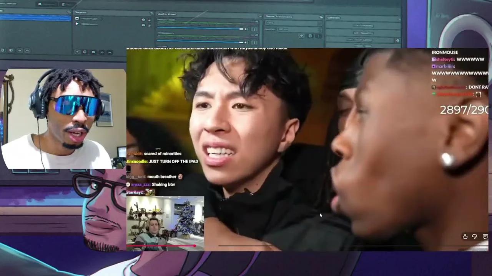Click first Audio Mixer volume slider handle

241,29
